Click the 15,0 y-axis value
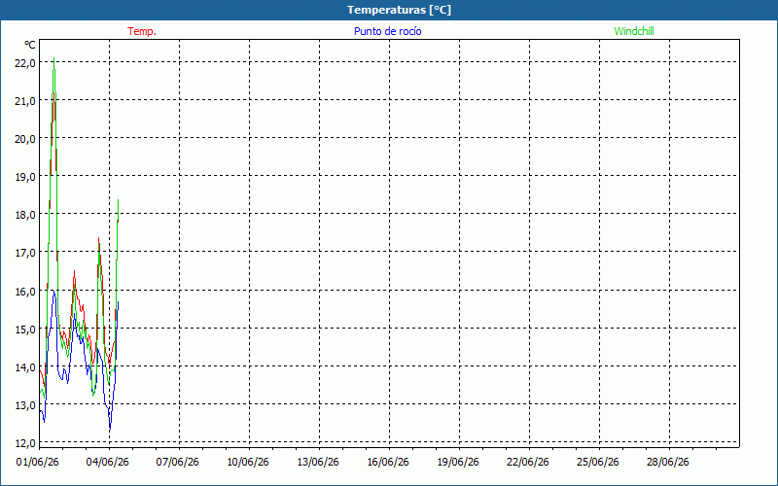 (x=25, y=329)
